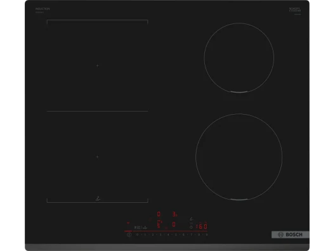The width and height of the screenshot is (335, 251).
Task: Select the rear-right zone display showing 3
Action: (x=174, y=214)
